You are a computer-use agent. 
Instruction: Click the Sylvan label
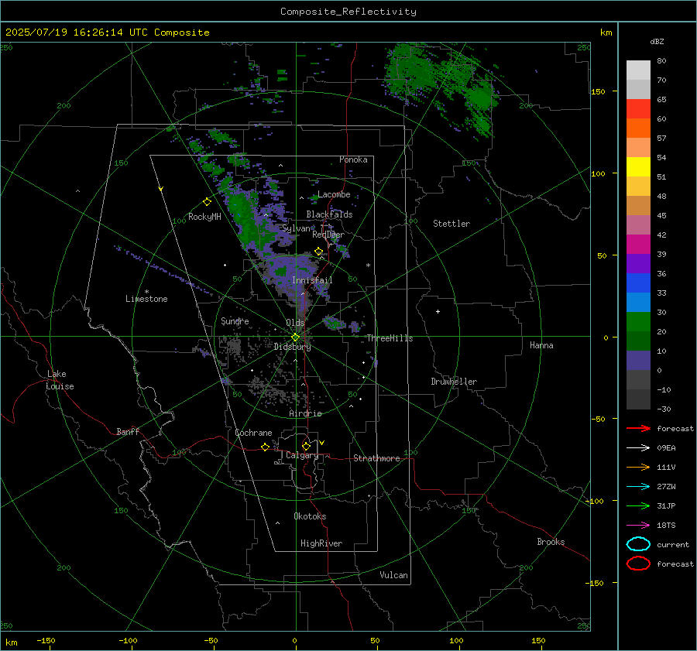click(x=296, y=228)
